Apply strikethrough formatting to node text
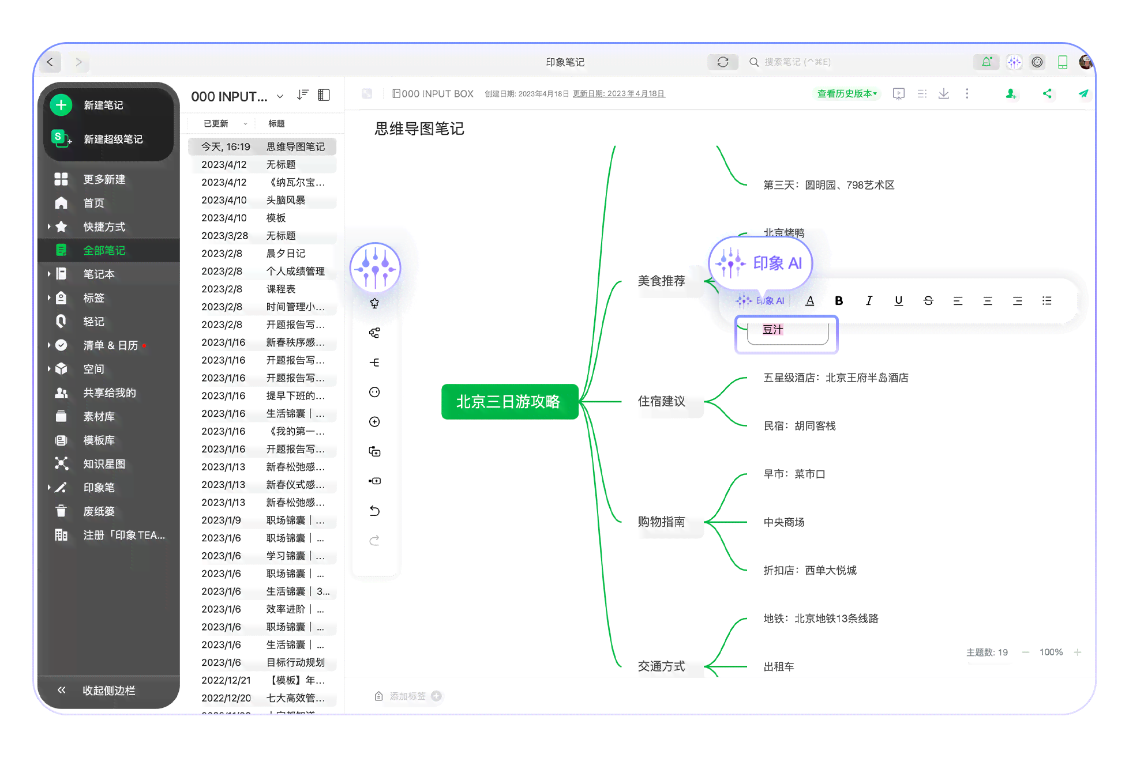Viewport: 1129px width, 758px height. tap(928, 300)
